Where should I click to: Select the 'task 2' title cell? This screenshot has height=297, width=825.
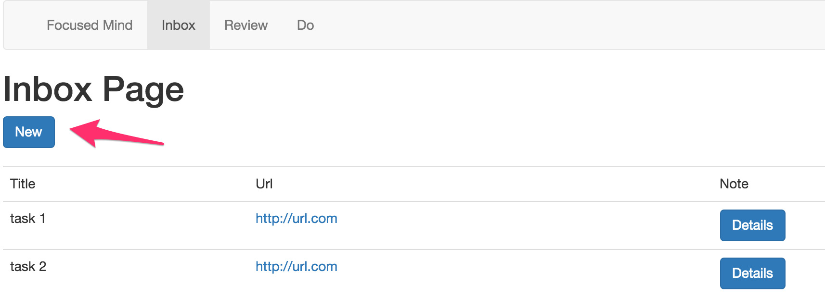click(x=28, y=267)
